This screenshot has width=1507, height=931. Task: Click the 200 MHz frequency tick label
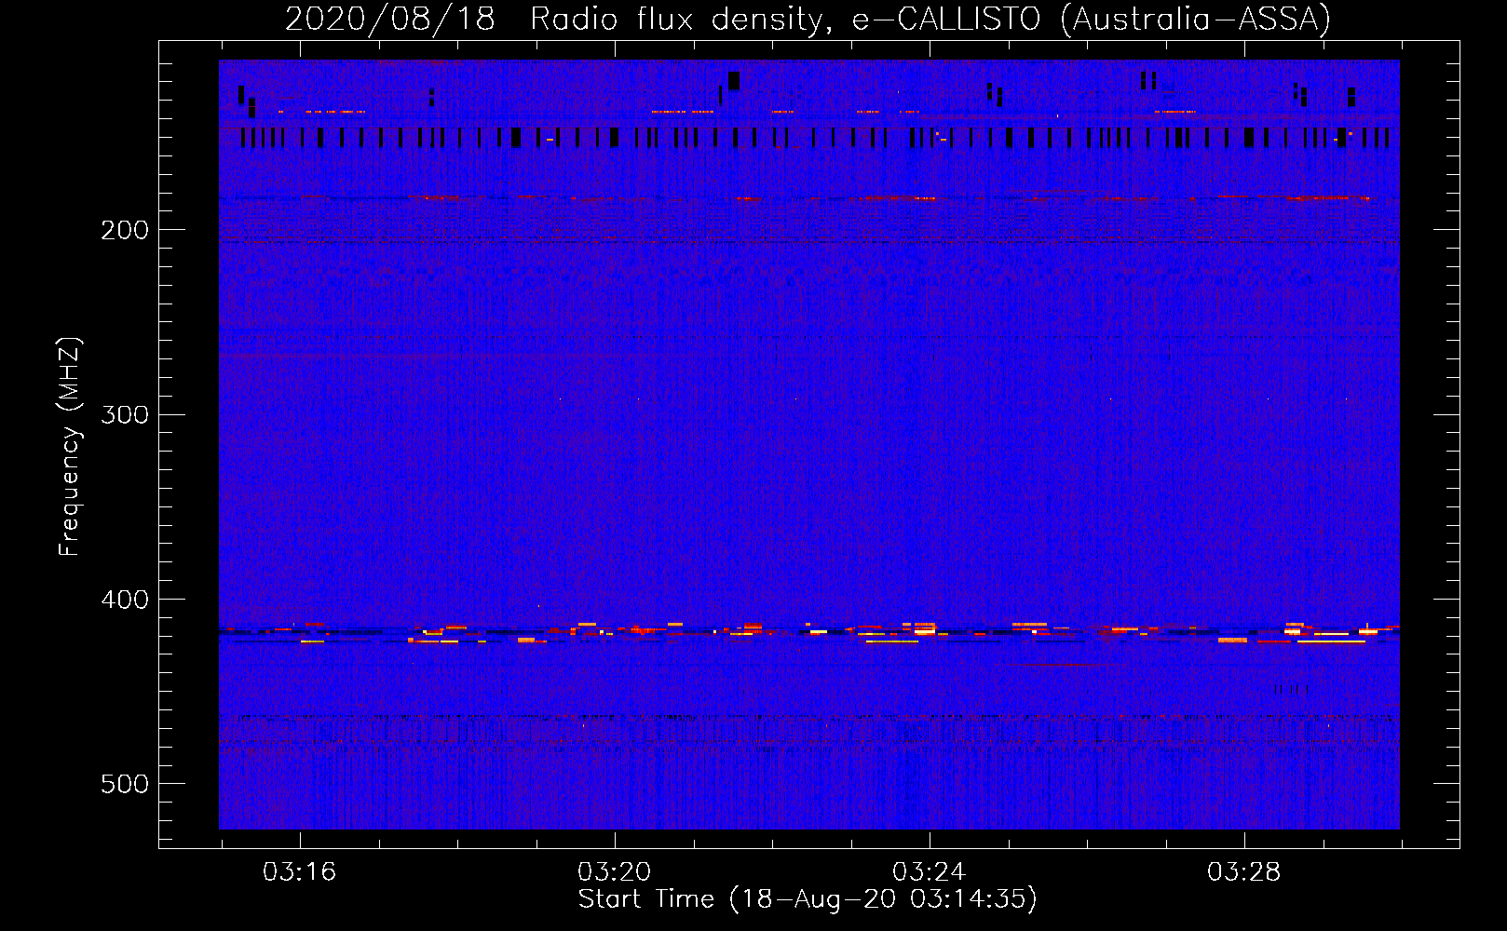pos(125,230)
